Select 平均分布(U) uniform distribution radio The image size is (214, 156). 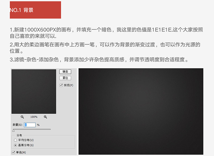pyautogui.click(x=16, y=140)
